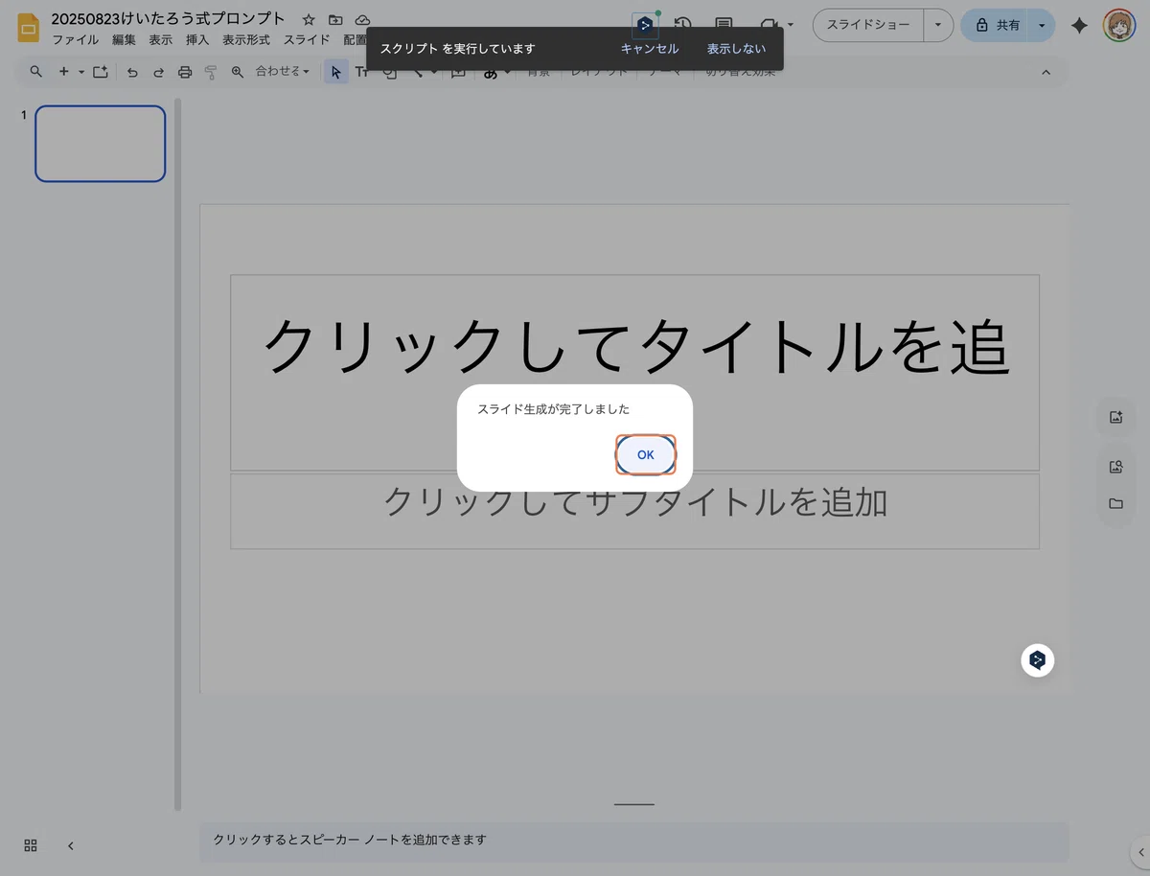Click the image generation side icon
Image resolution: width=1150 pixels, height=876 pixels.
(x=1115, y=417)
